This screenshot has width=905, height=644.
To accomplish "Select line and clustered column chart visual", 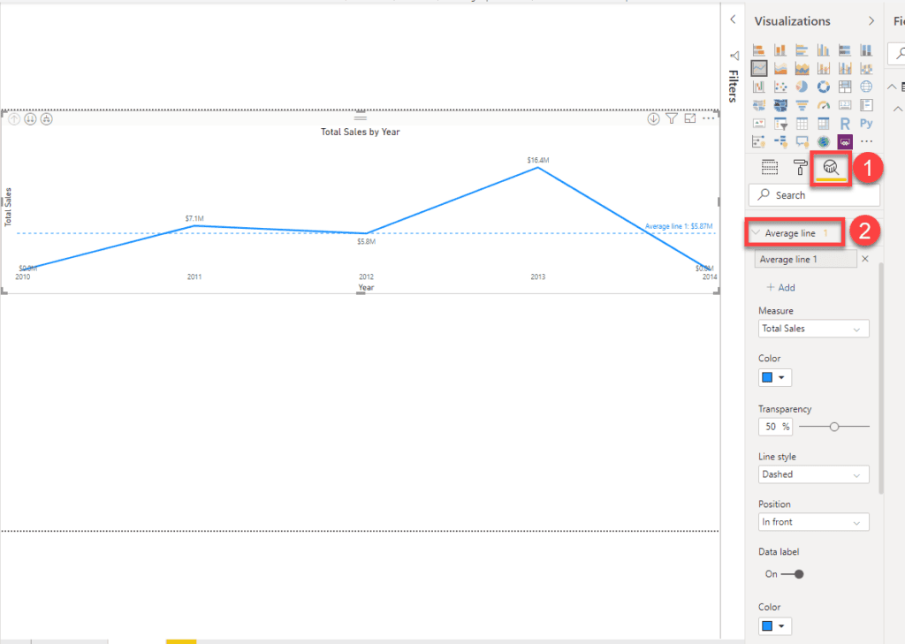I will [845, 69].
